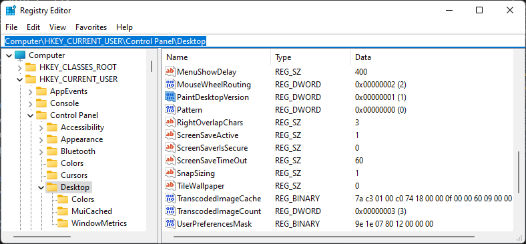Click the PaintDesktopVersion DWORD icon
The image size is (526, 244).
(x=170, y=97)
